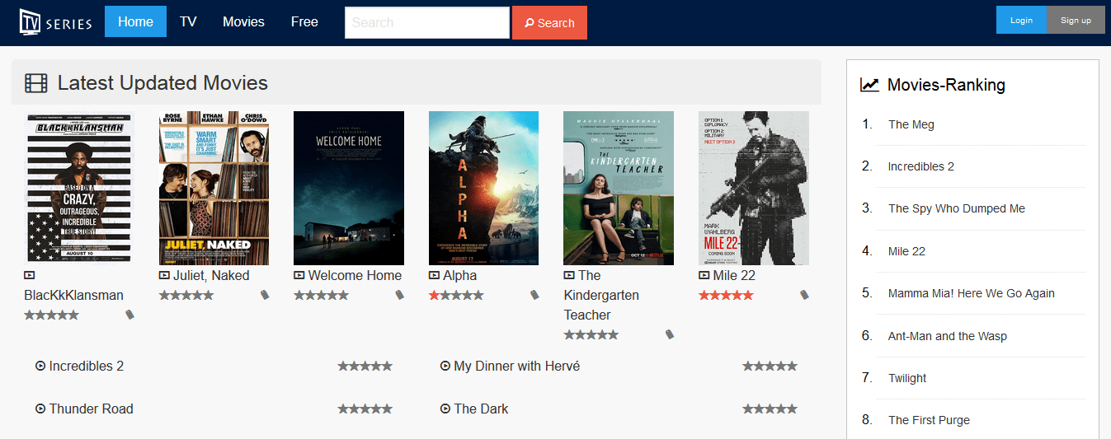Image resolution: width=1111 pixels, height=439 pixels.
Task: Open the Home tab
Action: (135, 22)
